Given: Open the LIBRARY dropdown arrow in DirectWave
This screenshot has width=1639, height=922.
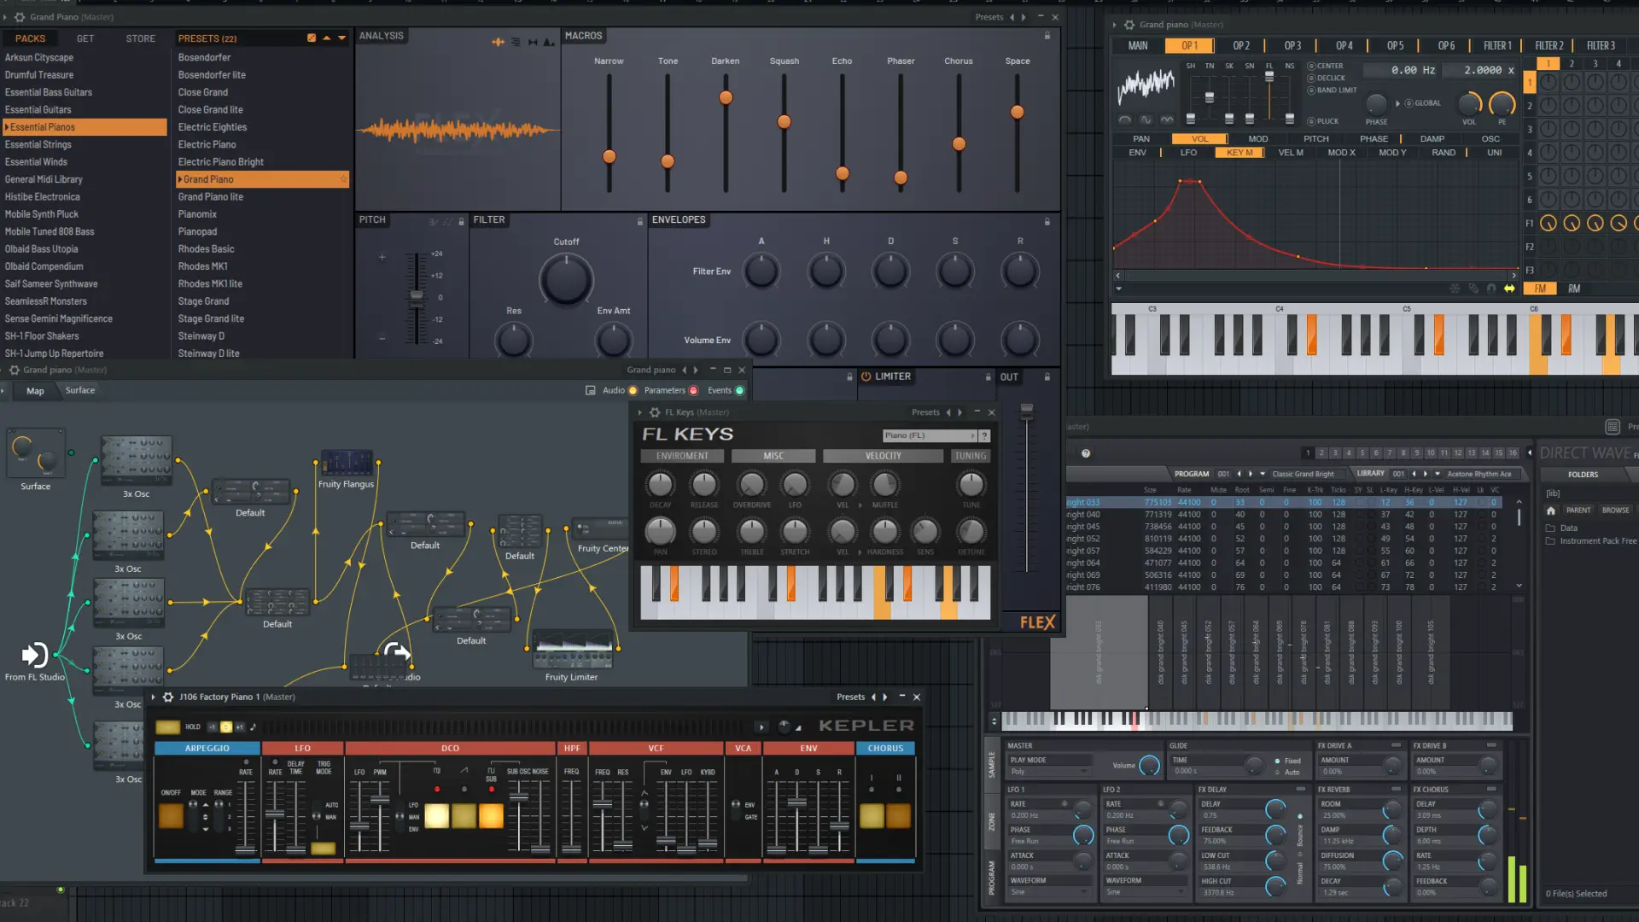Looking at the screenshot, I should click(x=1438, y=474).
